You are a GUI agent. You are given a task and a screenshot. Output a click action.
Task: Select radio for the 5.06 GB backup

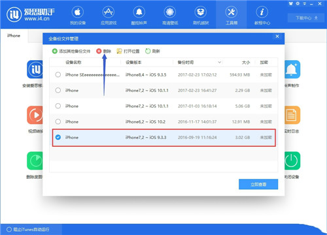point(58,106)
